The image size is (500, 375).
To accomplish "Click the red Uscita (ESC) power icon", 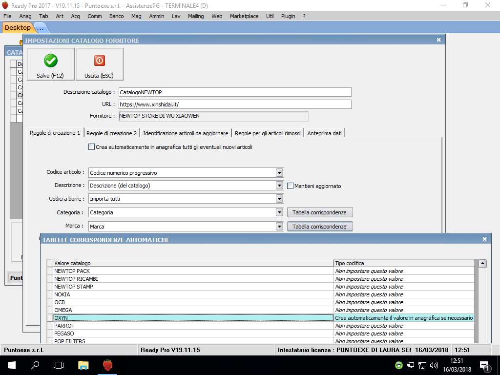I will coord(99,61).
